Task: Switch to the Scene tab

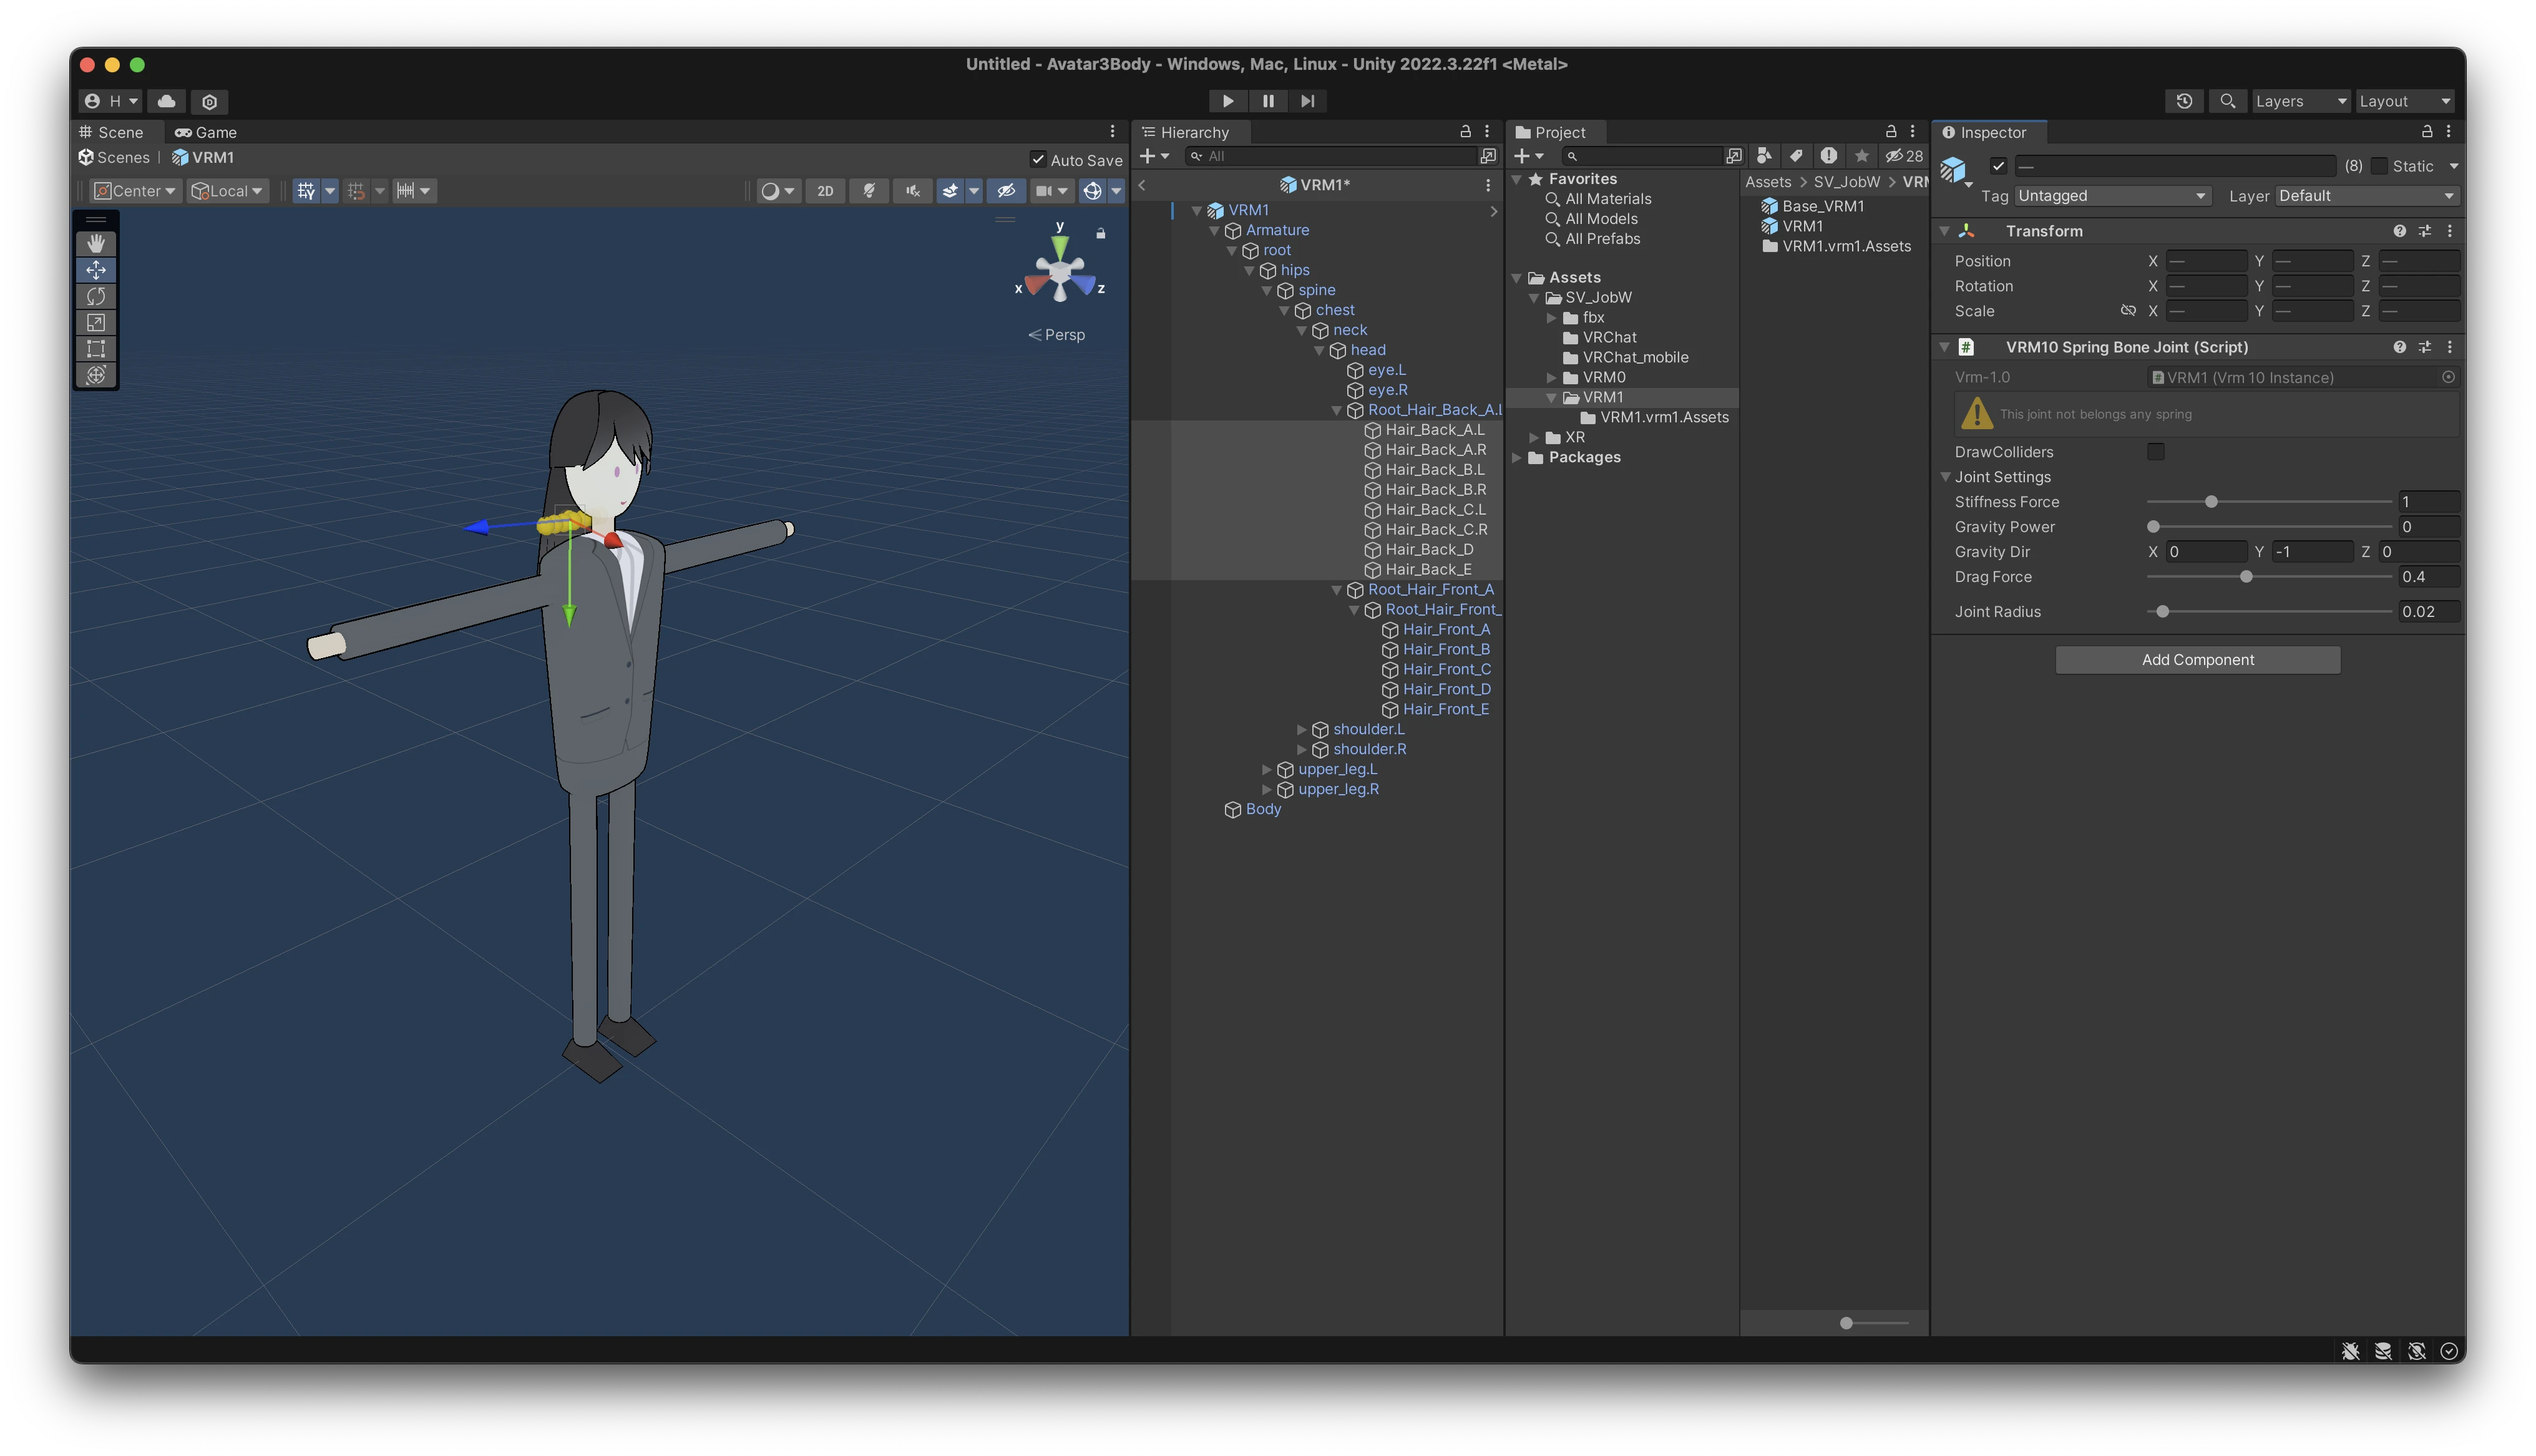Action: [111, 132]
